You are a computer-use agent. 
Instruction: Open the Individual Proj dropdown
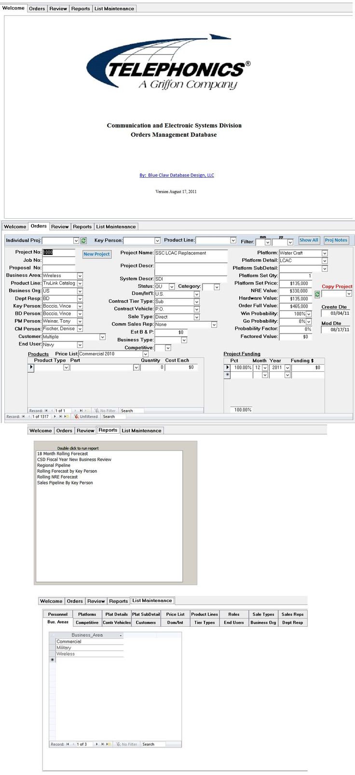[76, 240]
